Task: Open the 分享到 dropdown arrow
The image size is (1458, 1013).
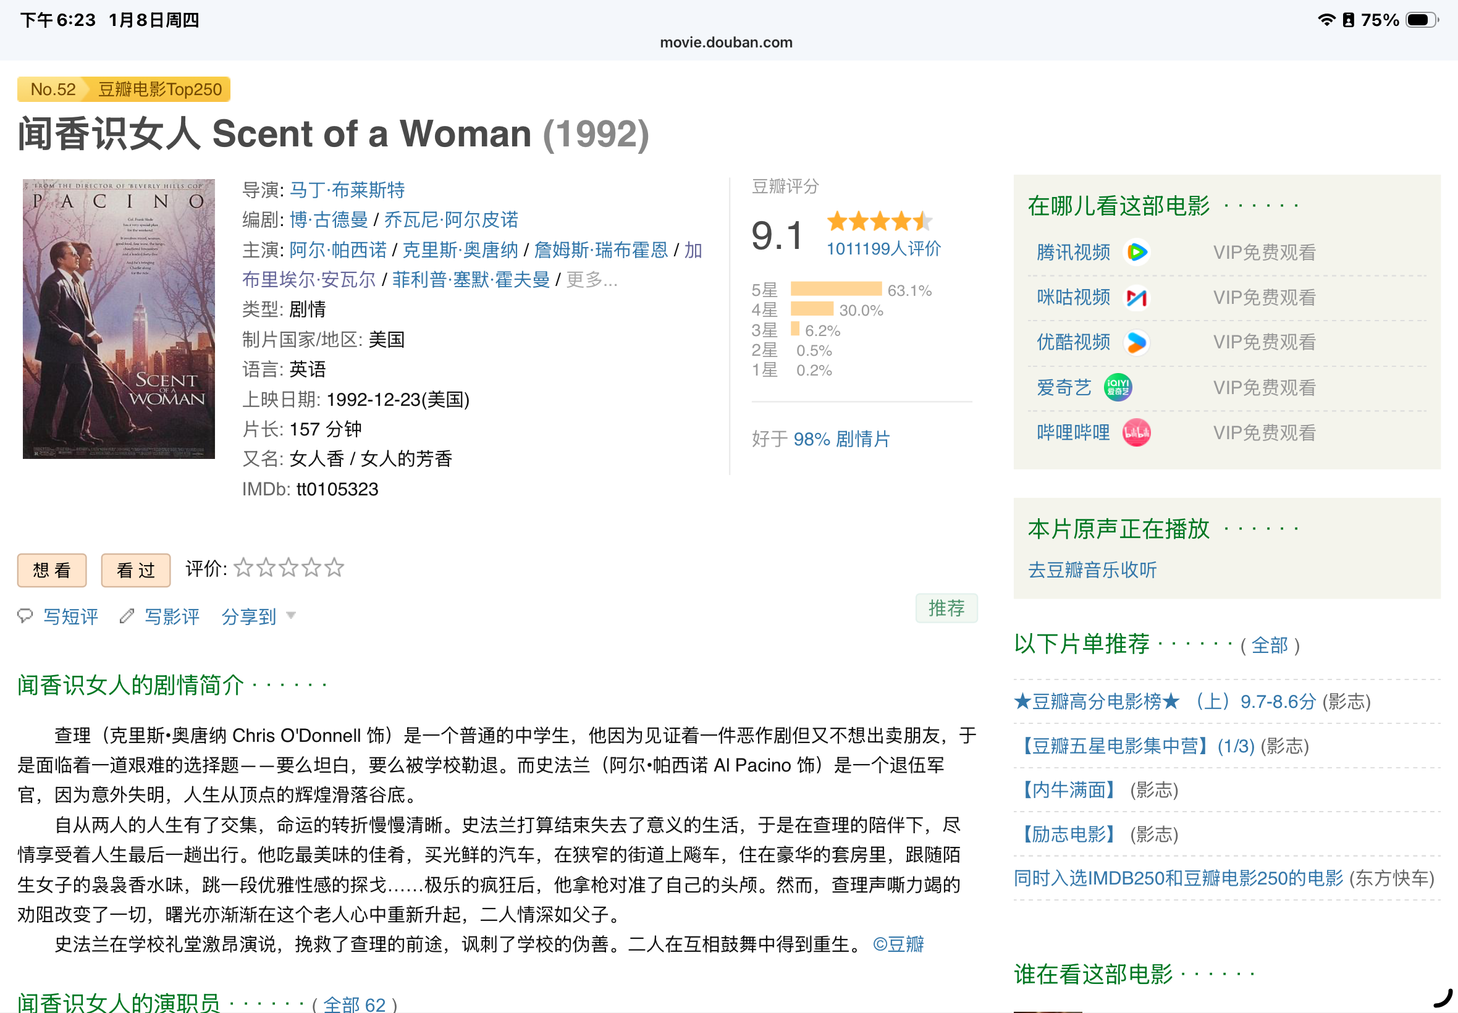Action: point(292,615)
